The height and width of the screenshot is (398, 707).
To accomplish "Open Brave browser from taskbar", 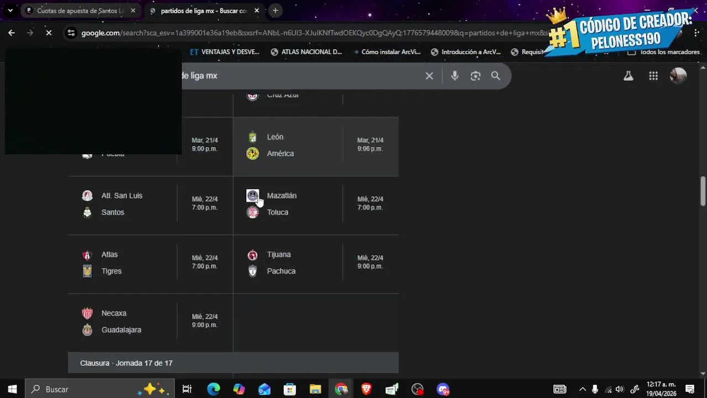I will pyautogui.click(x=366, y=389).
